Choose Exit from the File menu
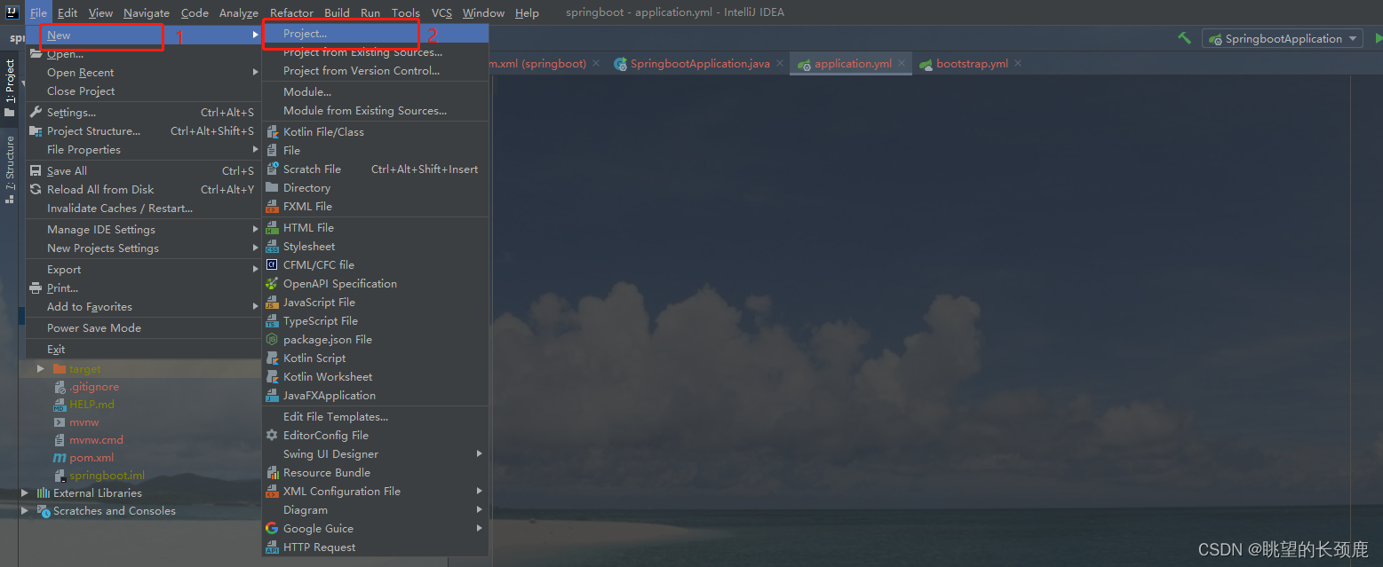The height and width of the screenshot is (567, 1383). (x=145, y=349)
